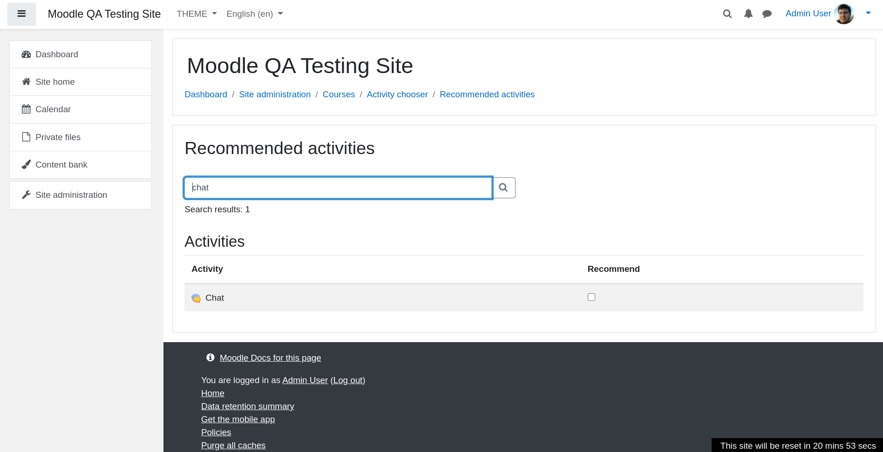883x452 pixels.
Task: Go to Dashboard in the side menu
Action: pos(81,54)
